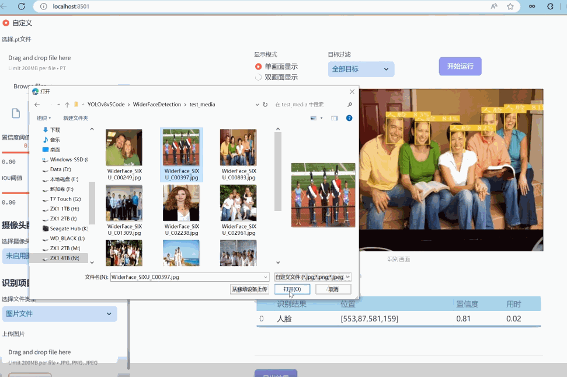This screenshot has width=567, height=377.
Task: Open site information icon beside localhost address
Action: tap(43, 6)
